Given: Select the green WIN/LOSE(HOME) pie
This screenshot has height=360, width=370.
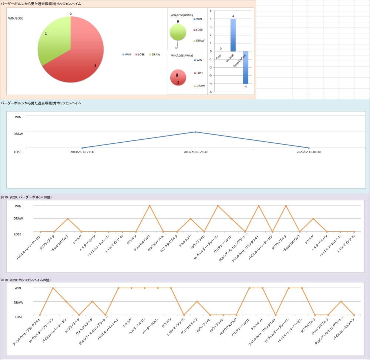Looking at the screenshot, I should 178,33.
